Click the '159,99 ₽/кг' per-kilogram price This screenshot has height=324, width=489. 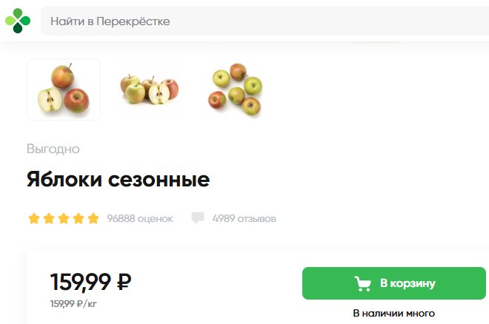pyautogui.click(x=73, y=303)
